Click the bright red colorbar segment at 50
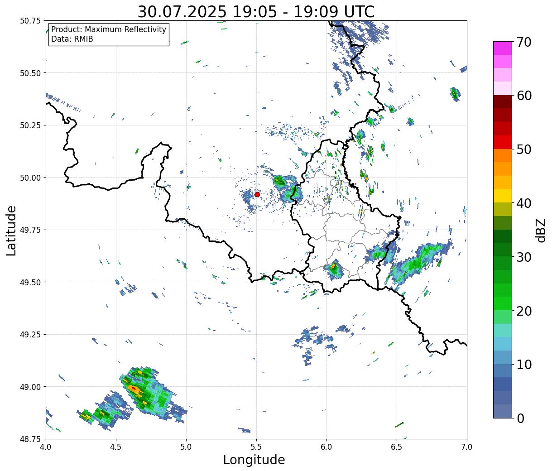 click(503, 142)
